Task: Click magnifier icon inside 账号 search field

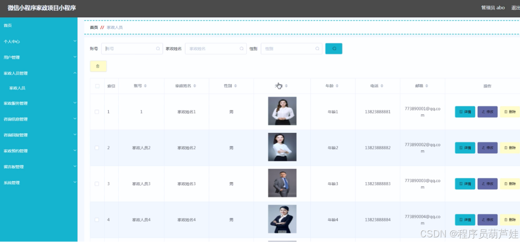Action: tap(158, 49)
